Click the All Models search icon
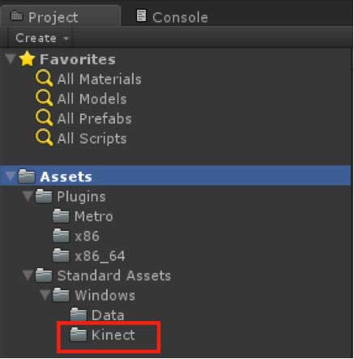Screen dimensions: 354x359 (x=44, y=98)
